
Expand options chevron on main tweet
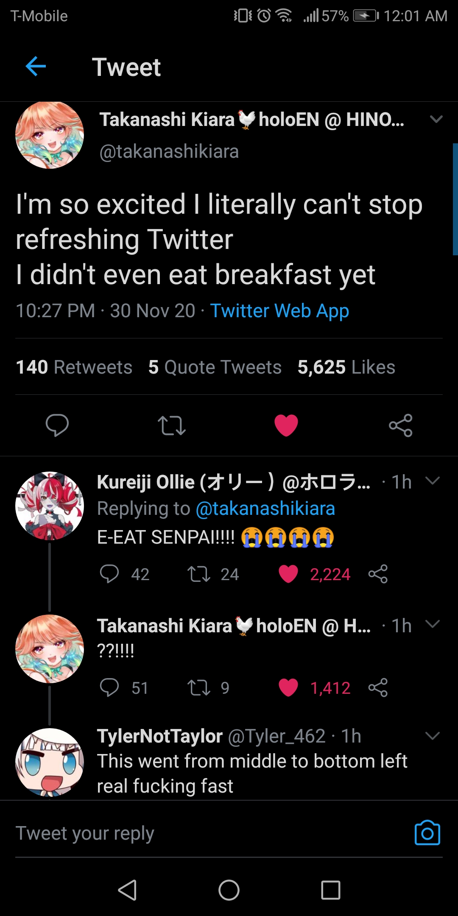point(436,119)
